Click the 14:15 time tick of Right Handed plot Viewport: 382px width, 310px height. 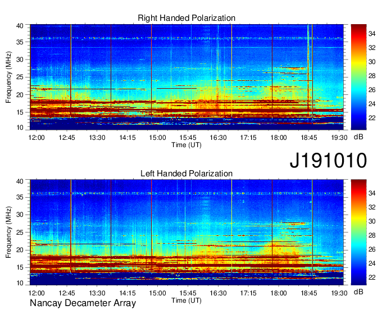tap(128, 138)
